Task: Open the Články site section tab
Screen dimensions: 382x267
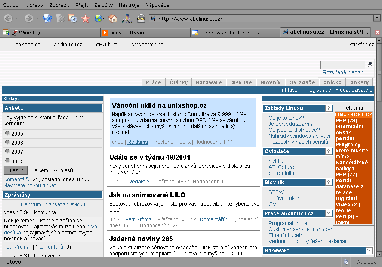Action: (179, 82)
